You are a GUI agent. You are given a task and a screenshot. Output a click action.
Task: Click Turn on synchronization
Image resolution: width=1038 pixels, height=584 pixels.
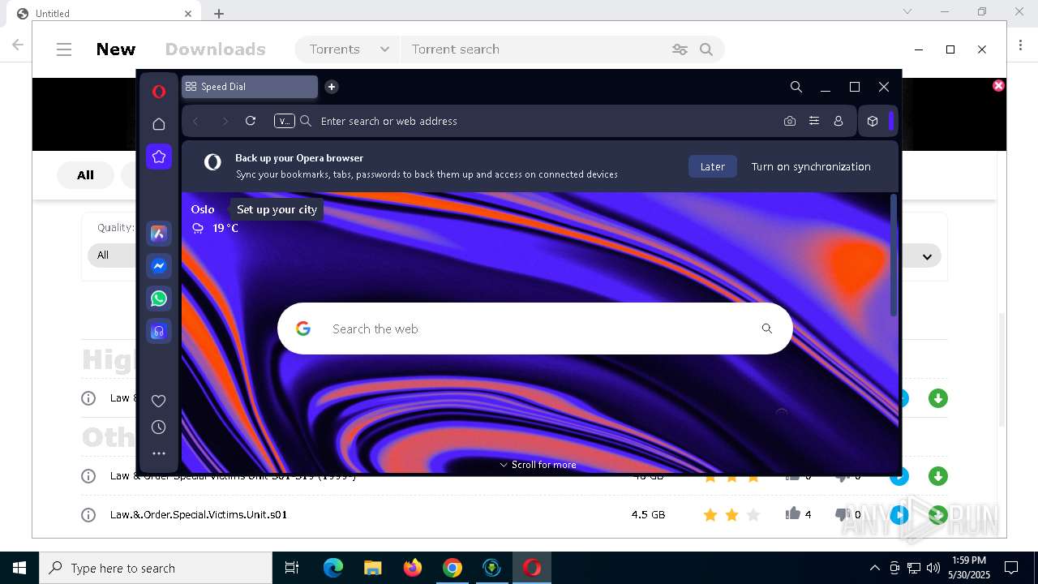pyautogui.click(x=811, y=166)
